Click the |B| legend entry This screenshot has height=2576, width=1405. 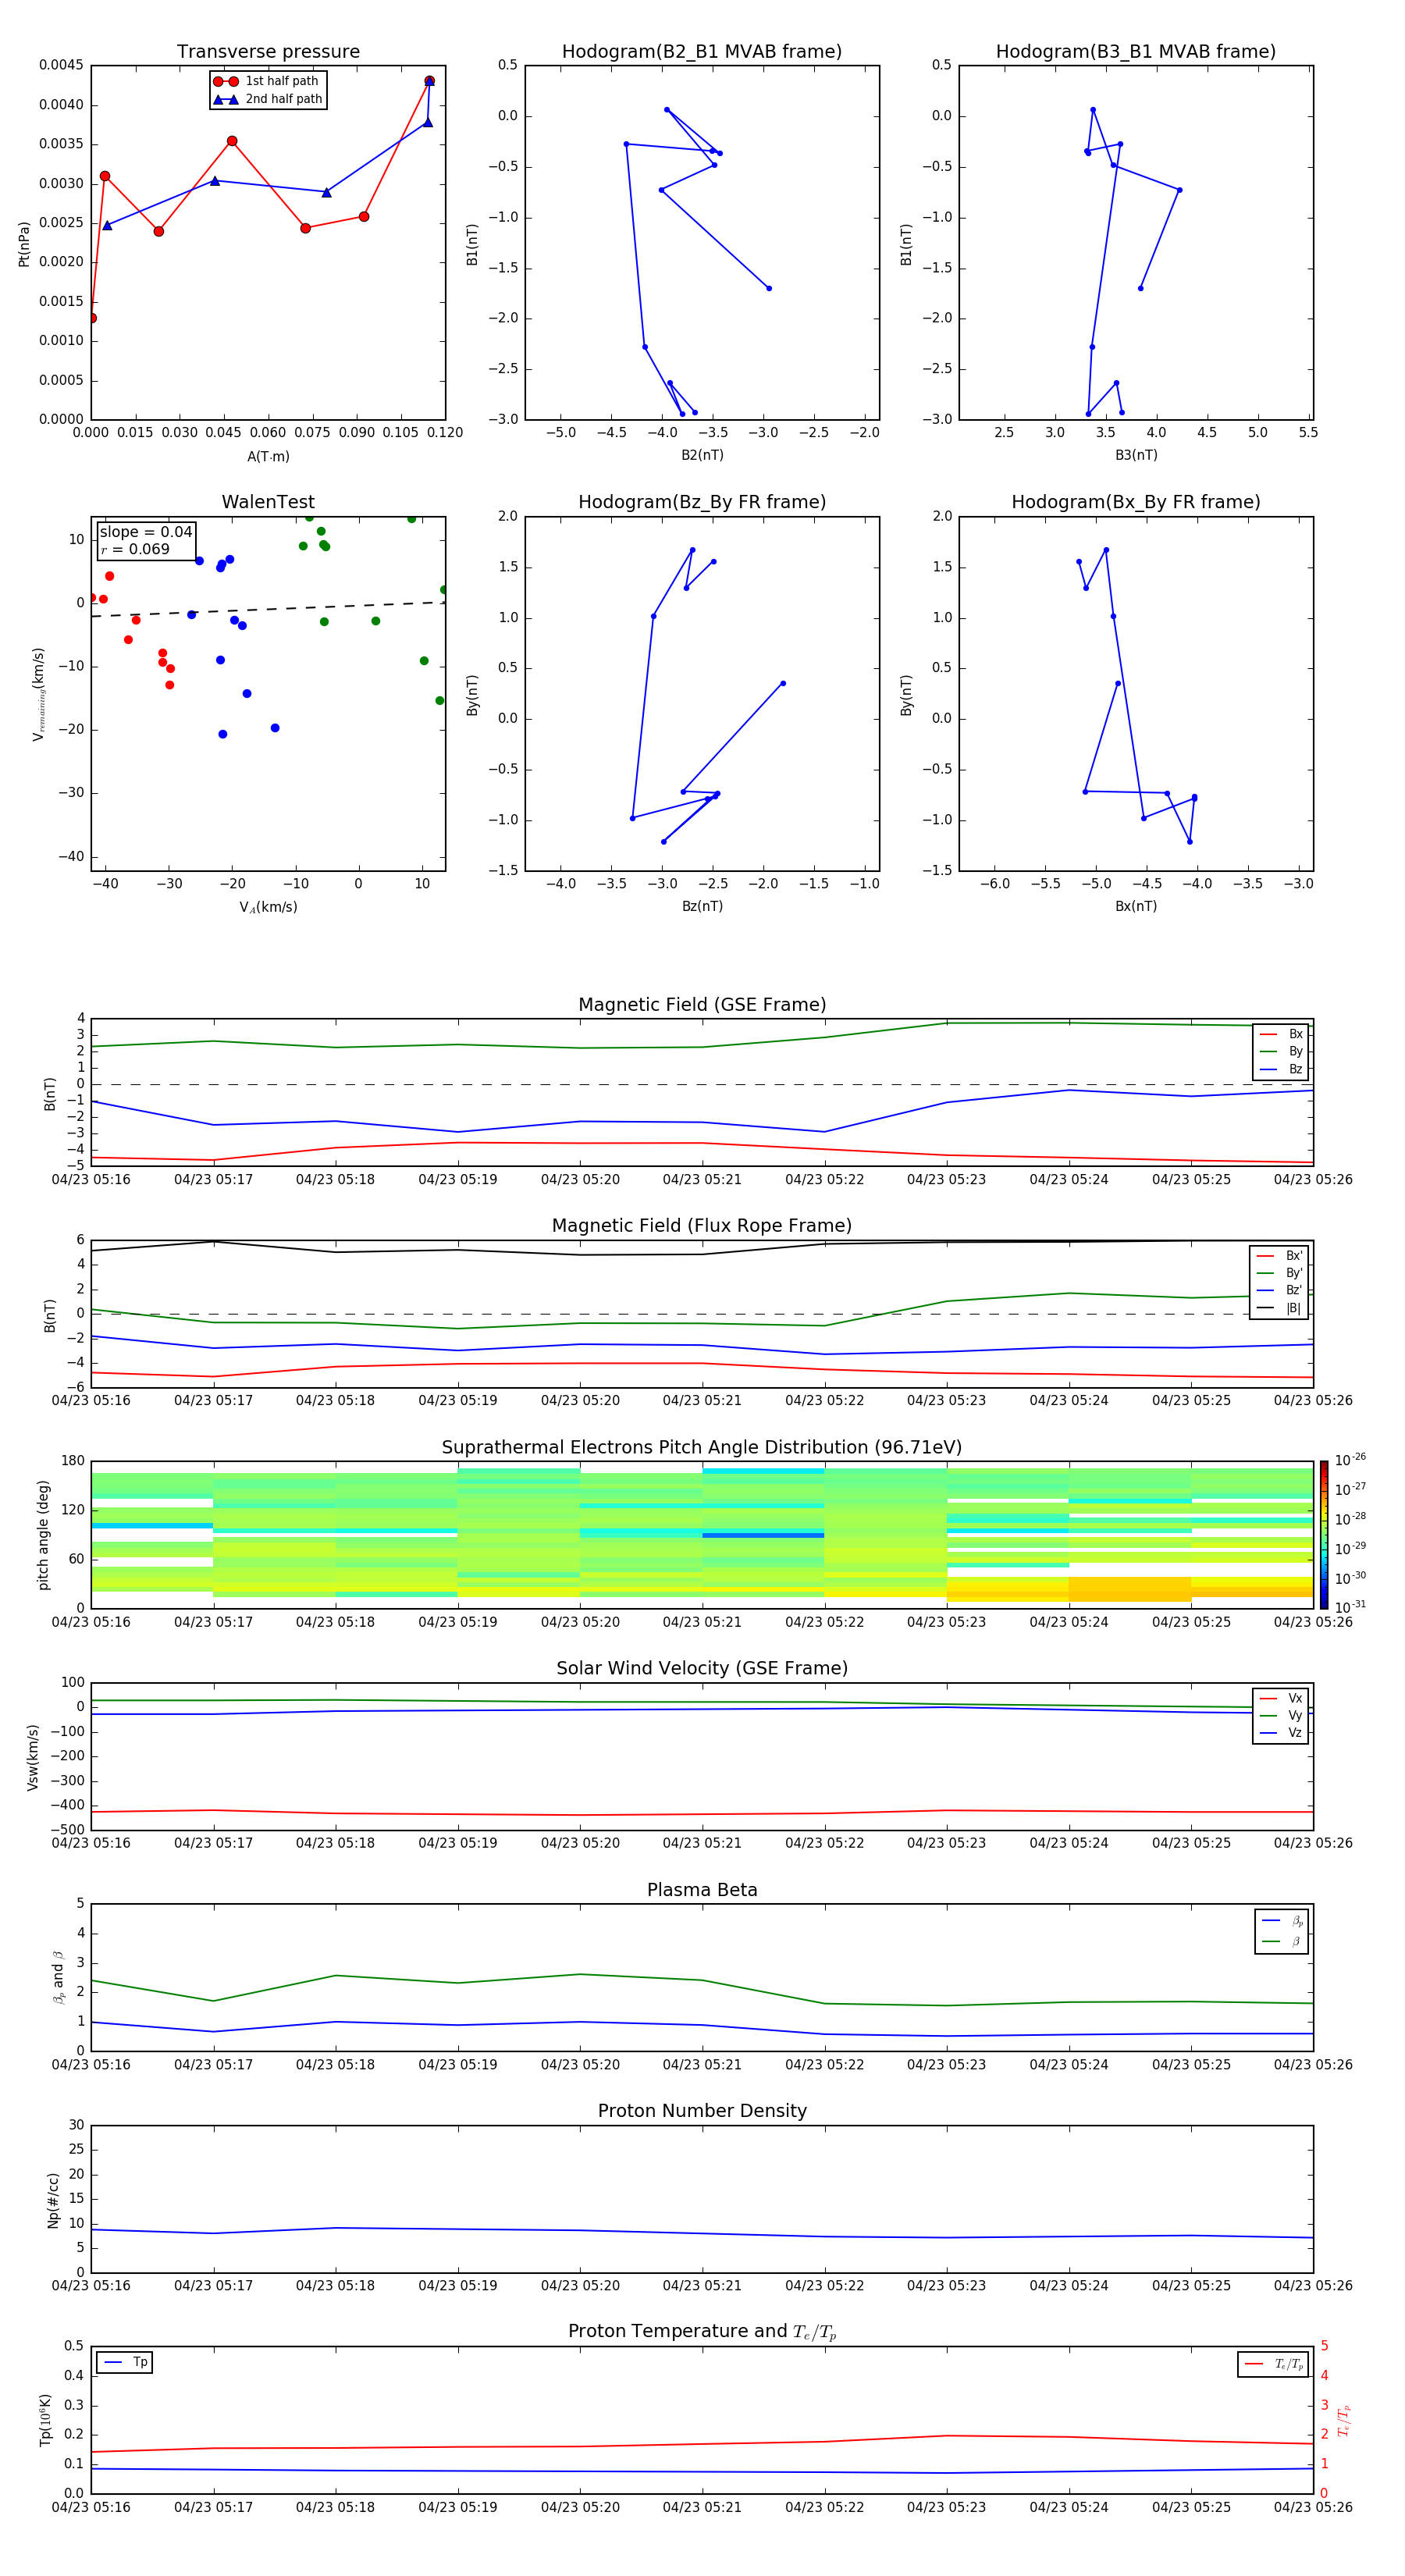pyautogui.click(x=1279, y=1308)
